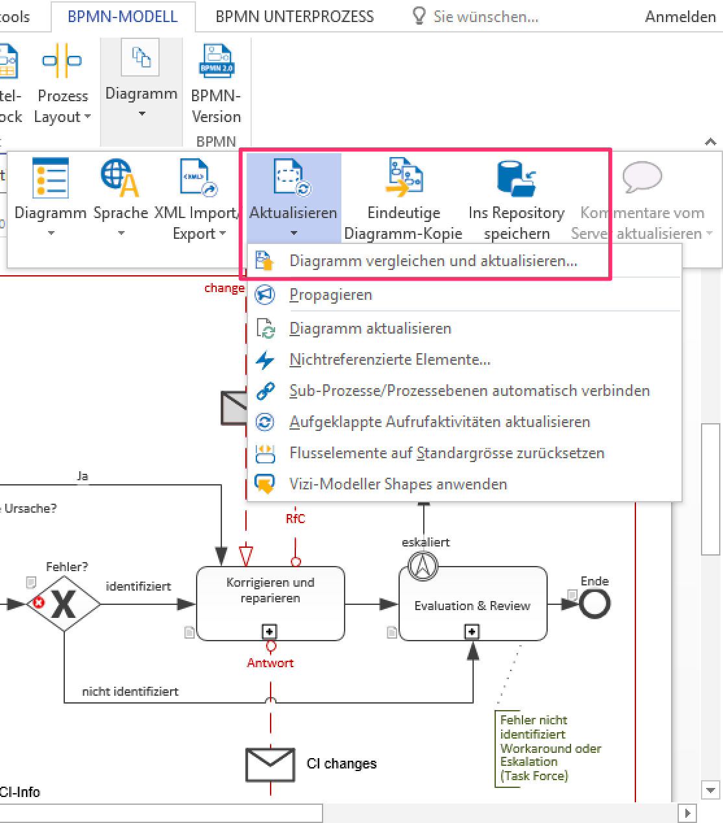Expand the Evaluation & Review subprocess
723x823 pixels.
pyautogui.click(x=472, y=632)
